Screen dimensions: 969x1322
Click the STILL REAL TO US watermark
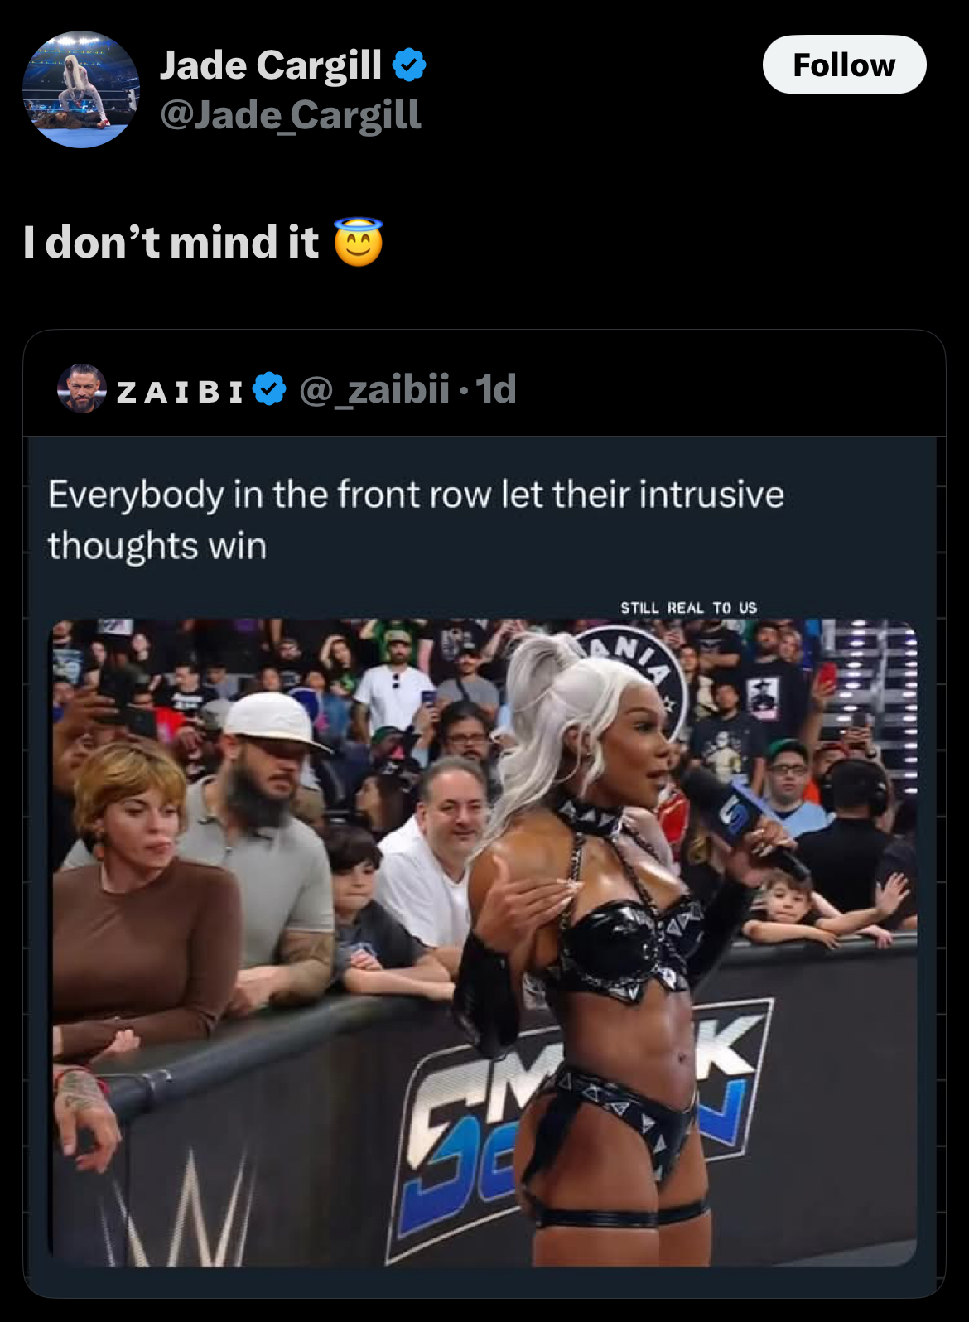pos(689,608)
